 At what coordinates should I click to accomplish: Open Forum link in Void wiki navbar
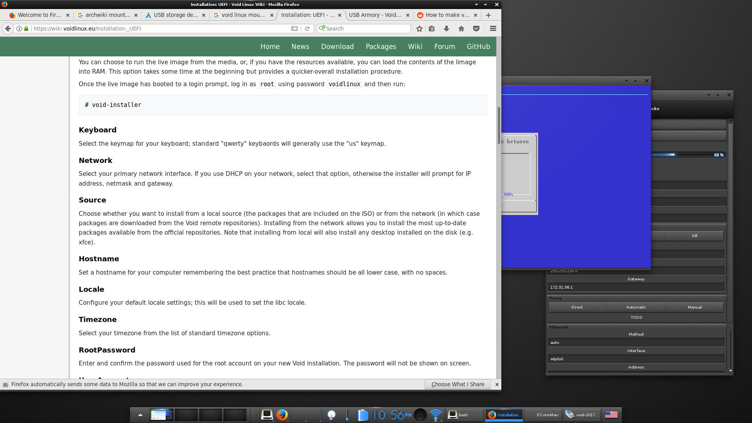(x=445, y=47)
